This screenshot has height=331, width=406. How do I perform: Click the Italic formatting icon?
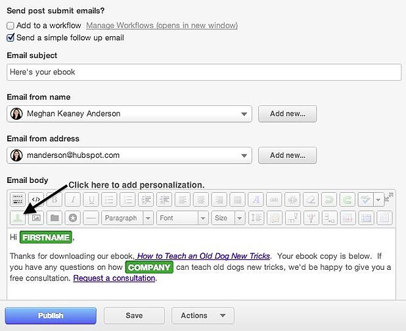coord(73,199)
